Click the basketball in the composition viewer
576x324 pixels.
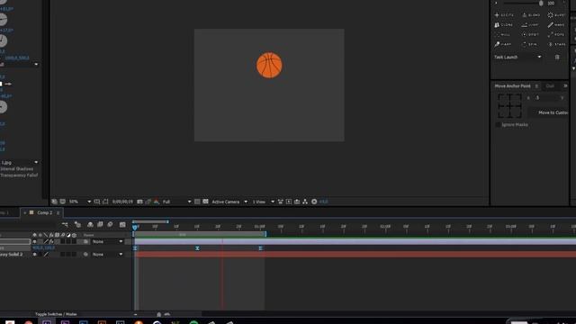click(x=269, y=66)
